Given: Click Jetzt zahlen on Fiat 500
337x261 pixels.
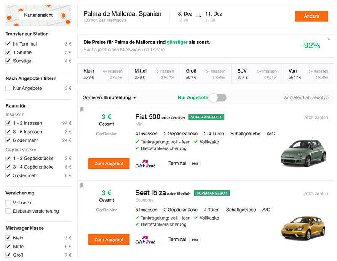Looking at the screenshot, I should [x=316, y=118].
